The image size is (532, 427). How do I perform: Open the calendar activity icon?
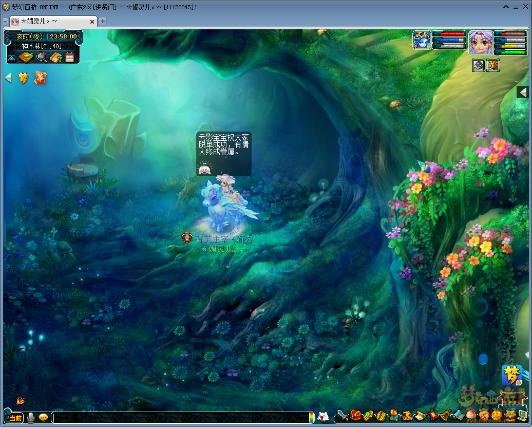(x=69, y=57)
